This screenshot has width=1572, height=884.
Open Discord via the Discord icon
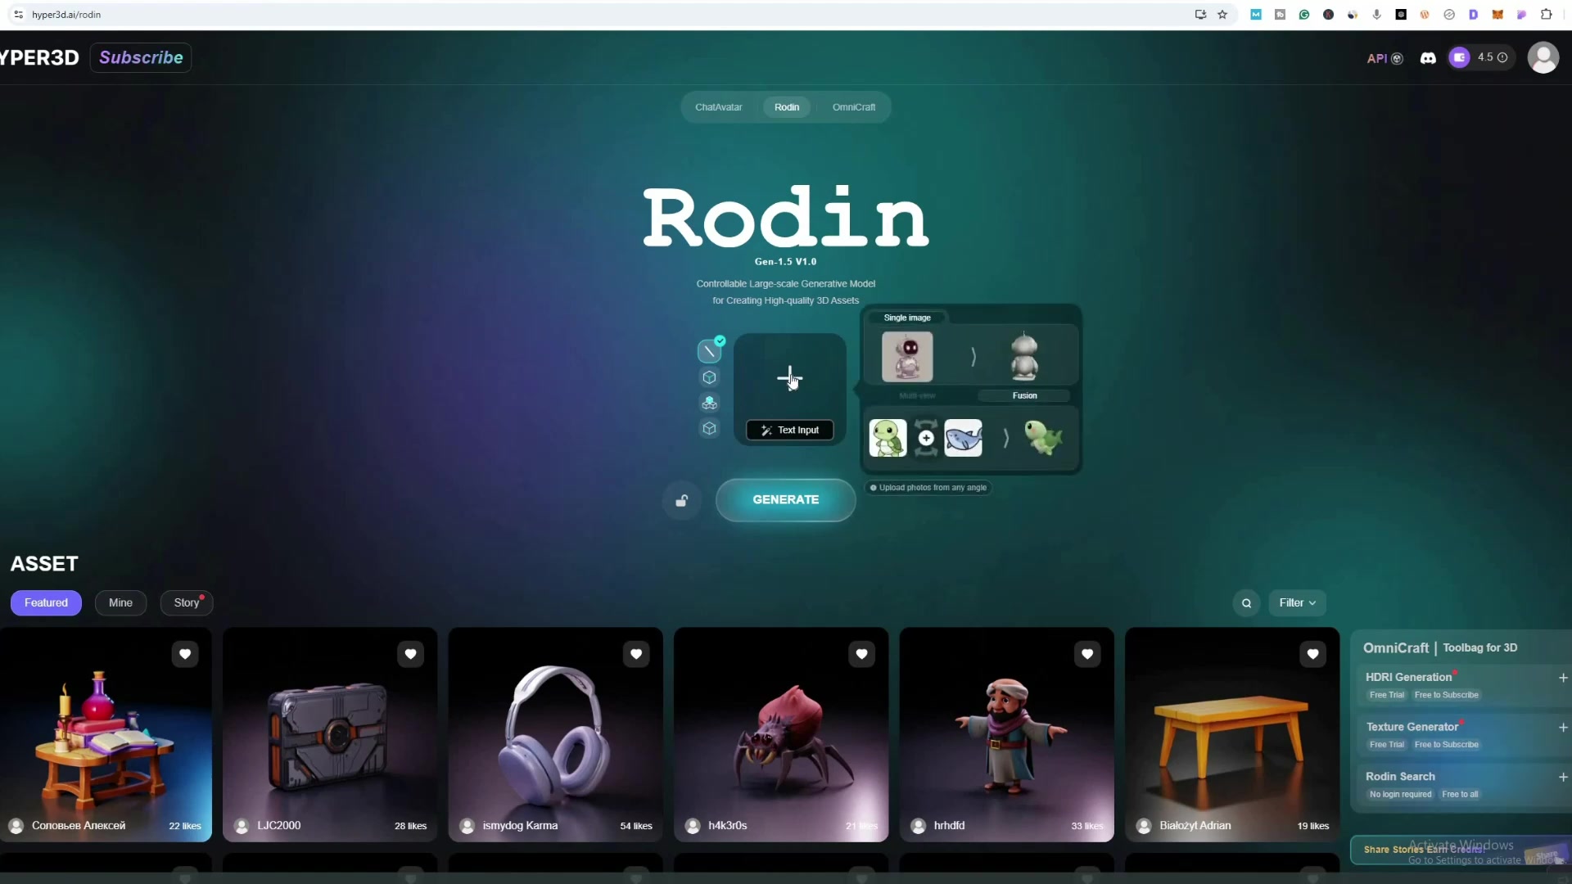[1428, 57]
